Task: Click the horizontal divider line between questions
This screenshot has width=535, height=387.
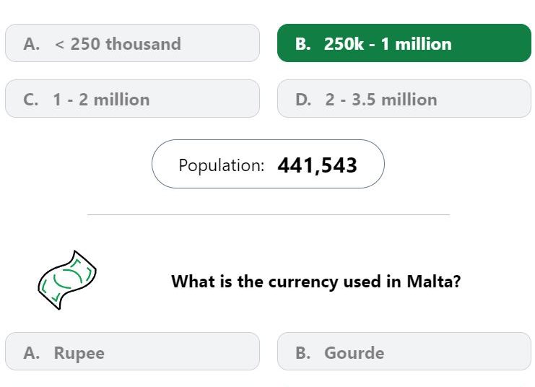Action: (268, 215)
